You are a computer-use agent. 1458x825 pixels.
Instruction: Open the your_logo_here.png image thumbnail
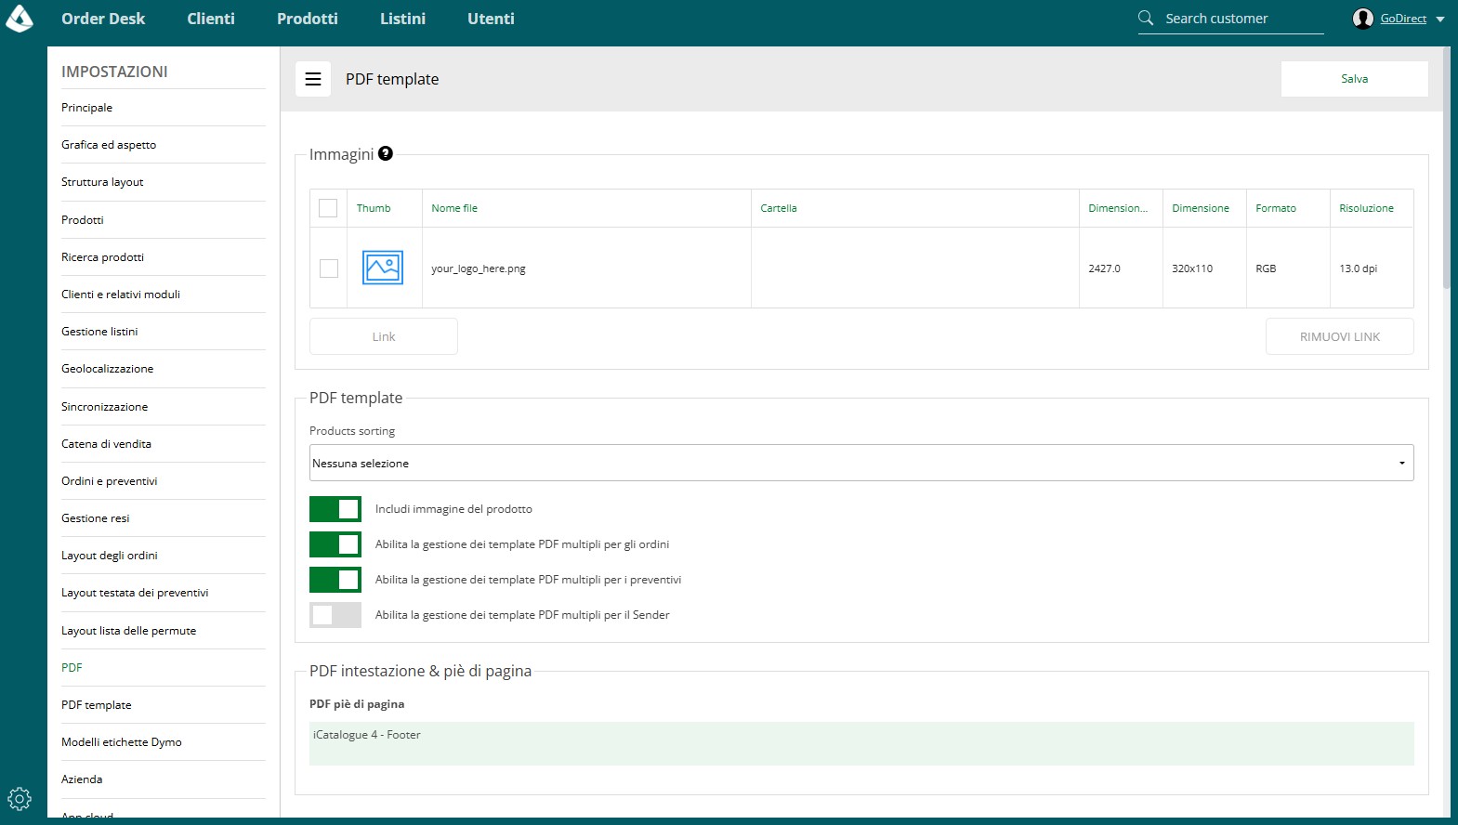click(383, 268)
